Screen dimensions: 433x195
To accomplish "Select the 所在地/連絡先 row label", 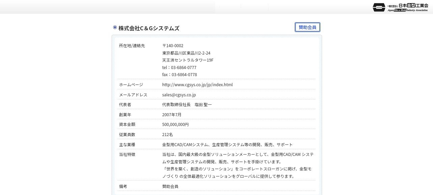I will point(132,45).
